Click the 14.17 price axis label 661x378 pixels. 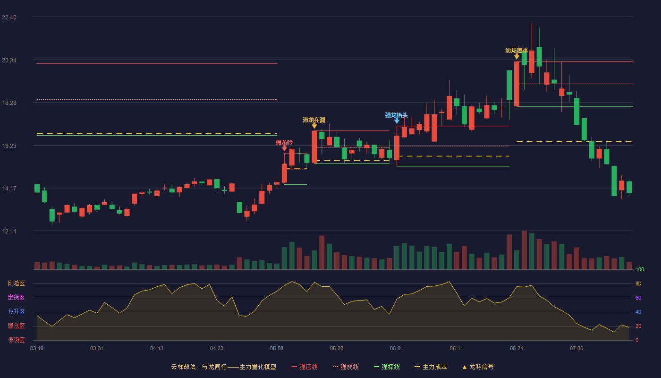point(9,189)
